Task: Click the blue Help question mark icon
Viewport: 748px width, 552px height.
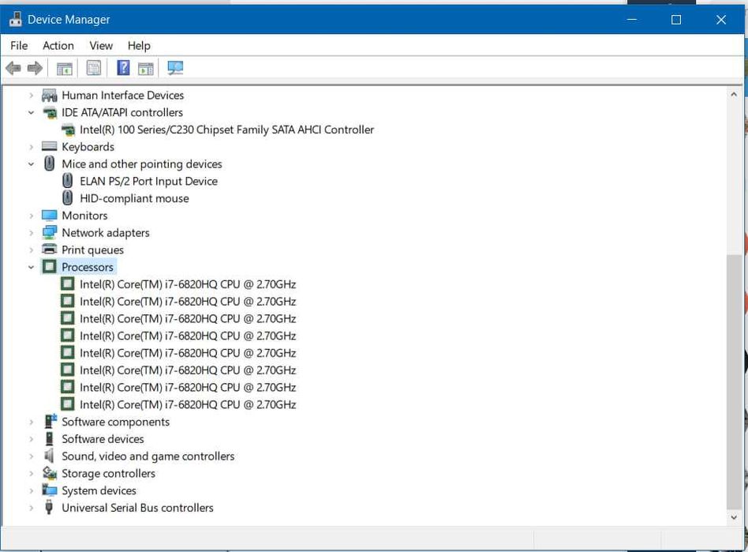Action: [123, 68]
